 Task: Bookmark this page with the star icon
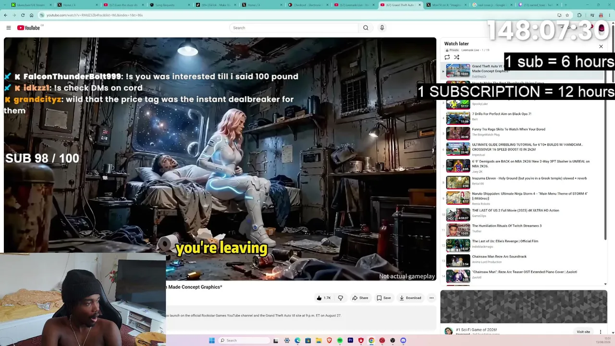(x=567, y=15)
